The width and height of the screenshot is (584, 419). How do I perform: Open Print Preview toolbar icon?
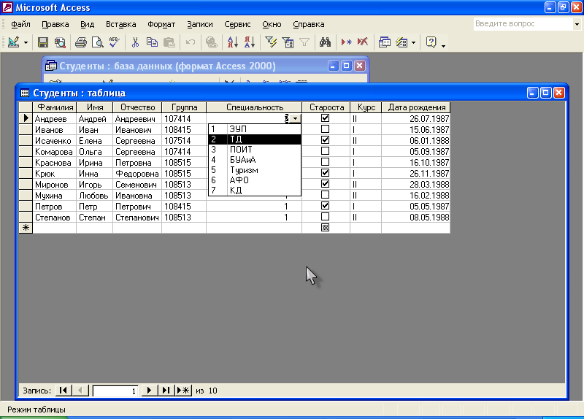tap(98, 42)
